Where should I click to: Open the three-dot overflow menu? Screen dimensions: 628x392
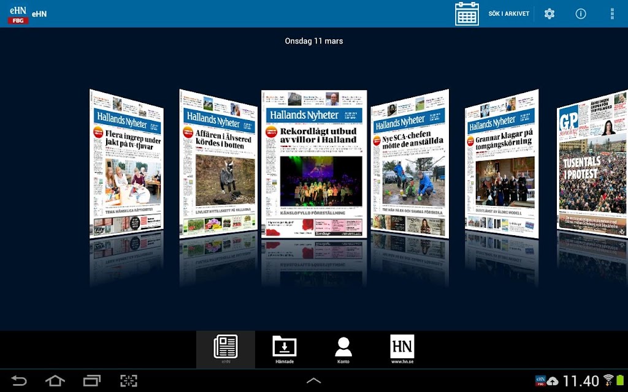click(612, 13)
